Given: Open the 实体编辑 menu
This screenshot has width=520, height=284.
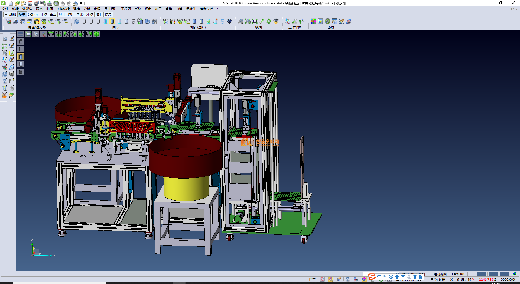Looking at the screenshot, I should pyautogui.click(x=63, y=9).
